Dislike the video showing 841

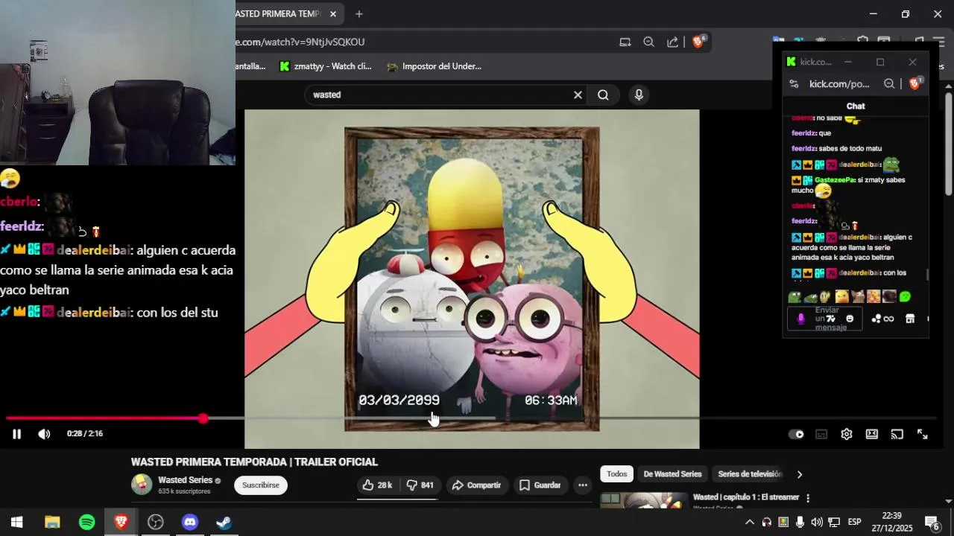[x=420, y=485]
